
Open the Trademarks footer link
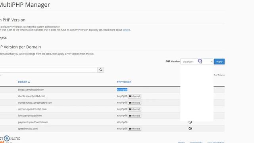coord(196,142)
